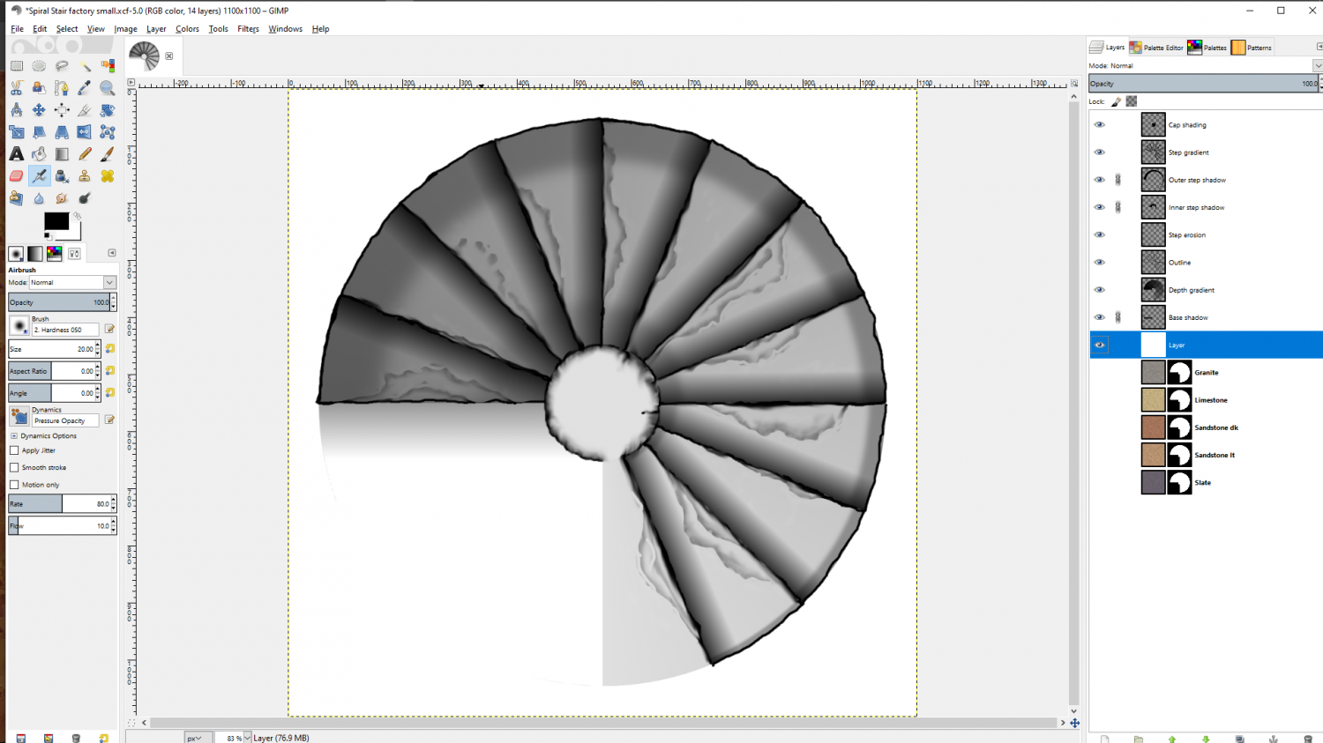
Task: Select the Ink tool
Action: pyautogui.click(x=62, y=176)
